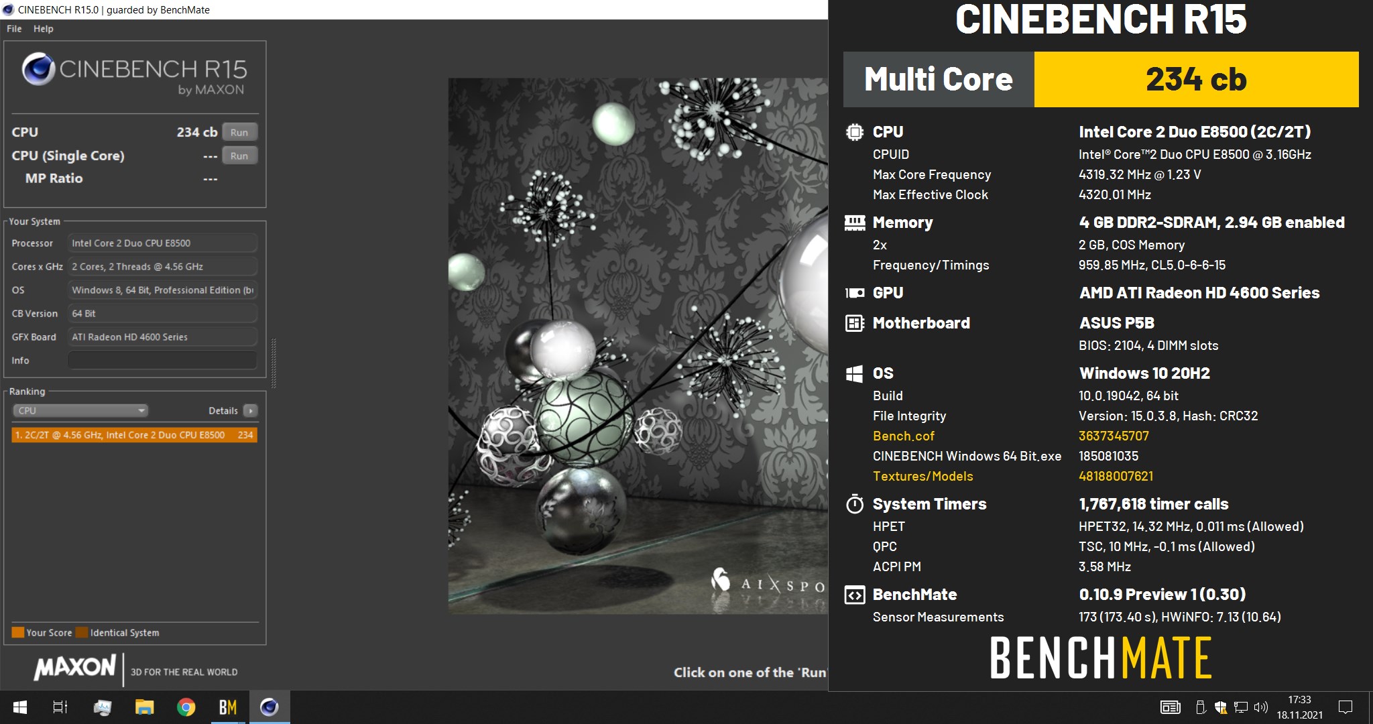
Task: Open the File menu
Action: [x=14, y=29]
